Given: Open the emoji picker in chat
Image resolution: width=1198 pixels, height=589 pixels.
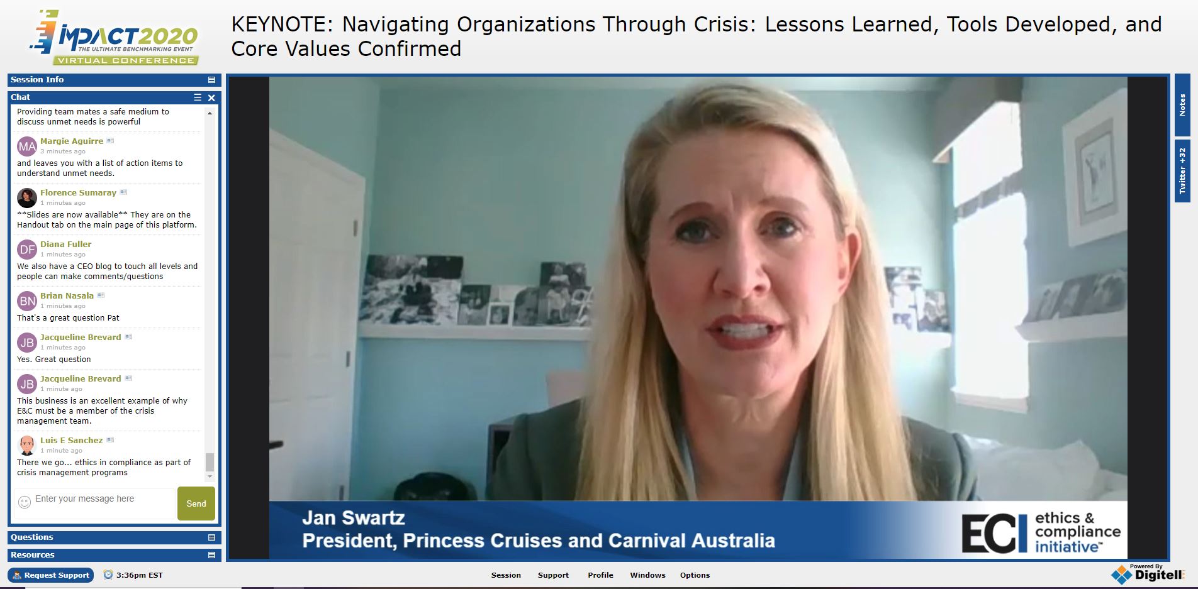Looking at the screenshot, I should [x=25, y=502].
